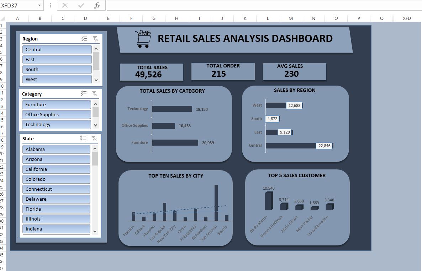Toggle the California state filter
The image size is (422, 271).
[x=56, y=169]
